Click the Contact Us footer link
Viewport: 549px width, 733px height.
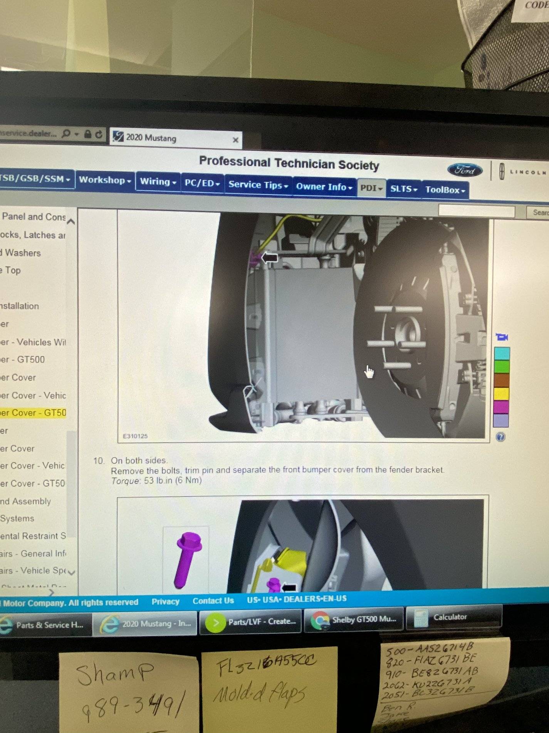213,601
